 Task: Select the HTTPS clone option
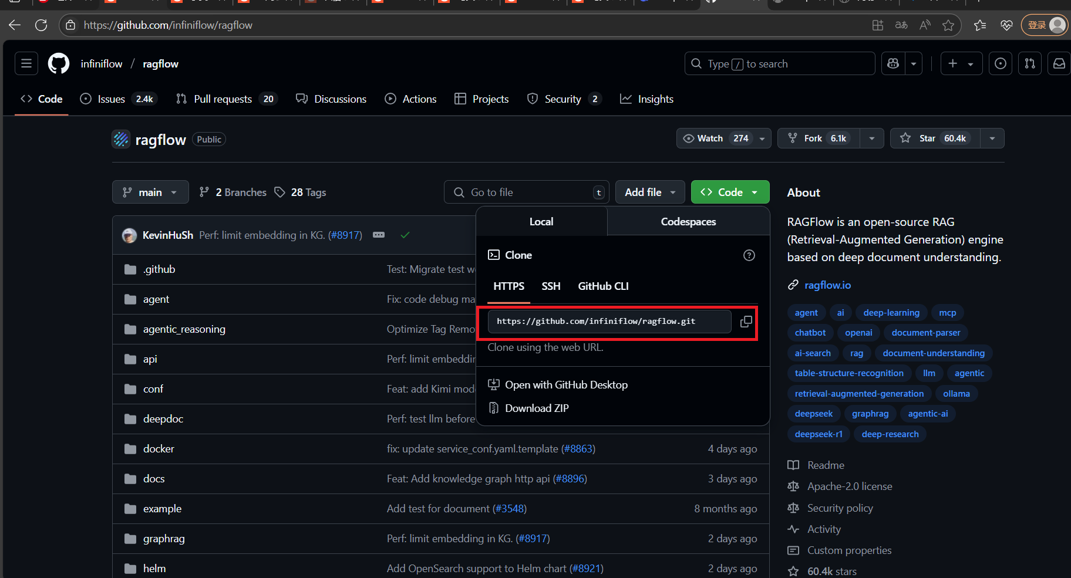[x=508, y=286]
